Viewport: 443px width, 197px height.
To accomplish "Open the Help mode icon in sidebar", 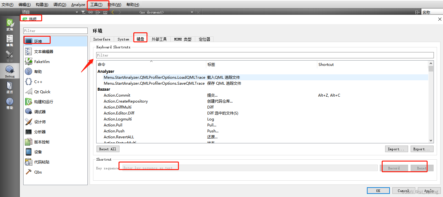I will point(10,103).
